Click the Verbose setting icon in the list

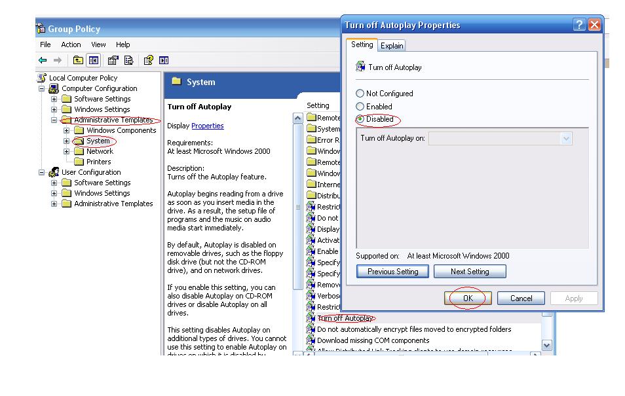[311, 296]
